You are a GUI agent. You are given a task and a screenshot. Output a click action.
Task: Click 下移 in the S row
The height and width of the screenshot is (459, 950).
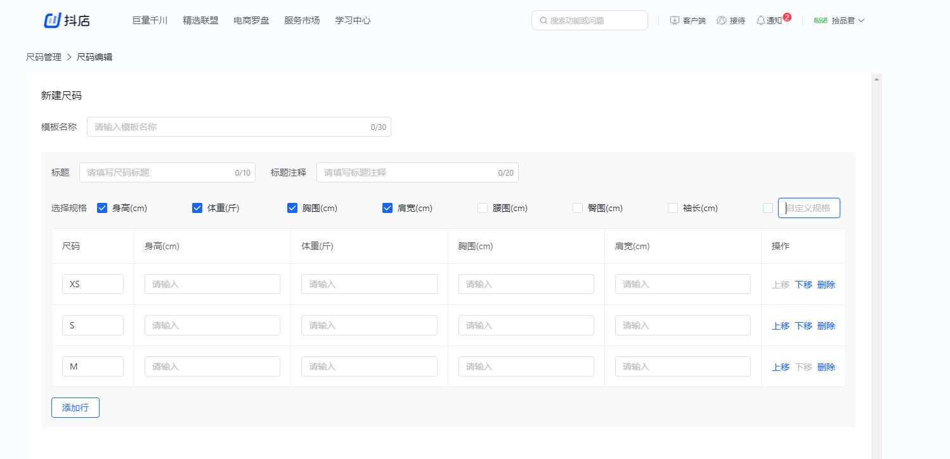coord(804,326)
